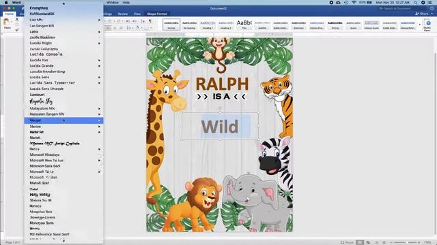Apply the Normal style

click(171, 24)
